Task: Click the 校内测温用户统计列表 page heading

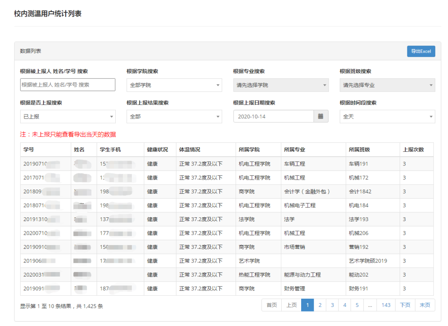Action: tap(48, 13)
